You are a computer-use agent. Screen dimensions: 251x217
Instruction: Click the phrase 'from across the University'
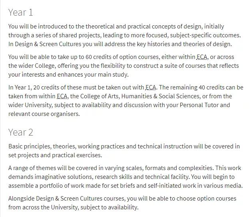pos(43,207)
